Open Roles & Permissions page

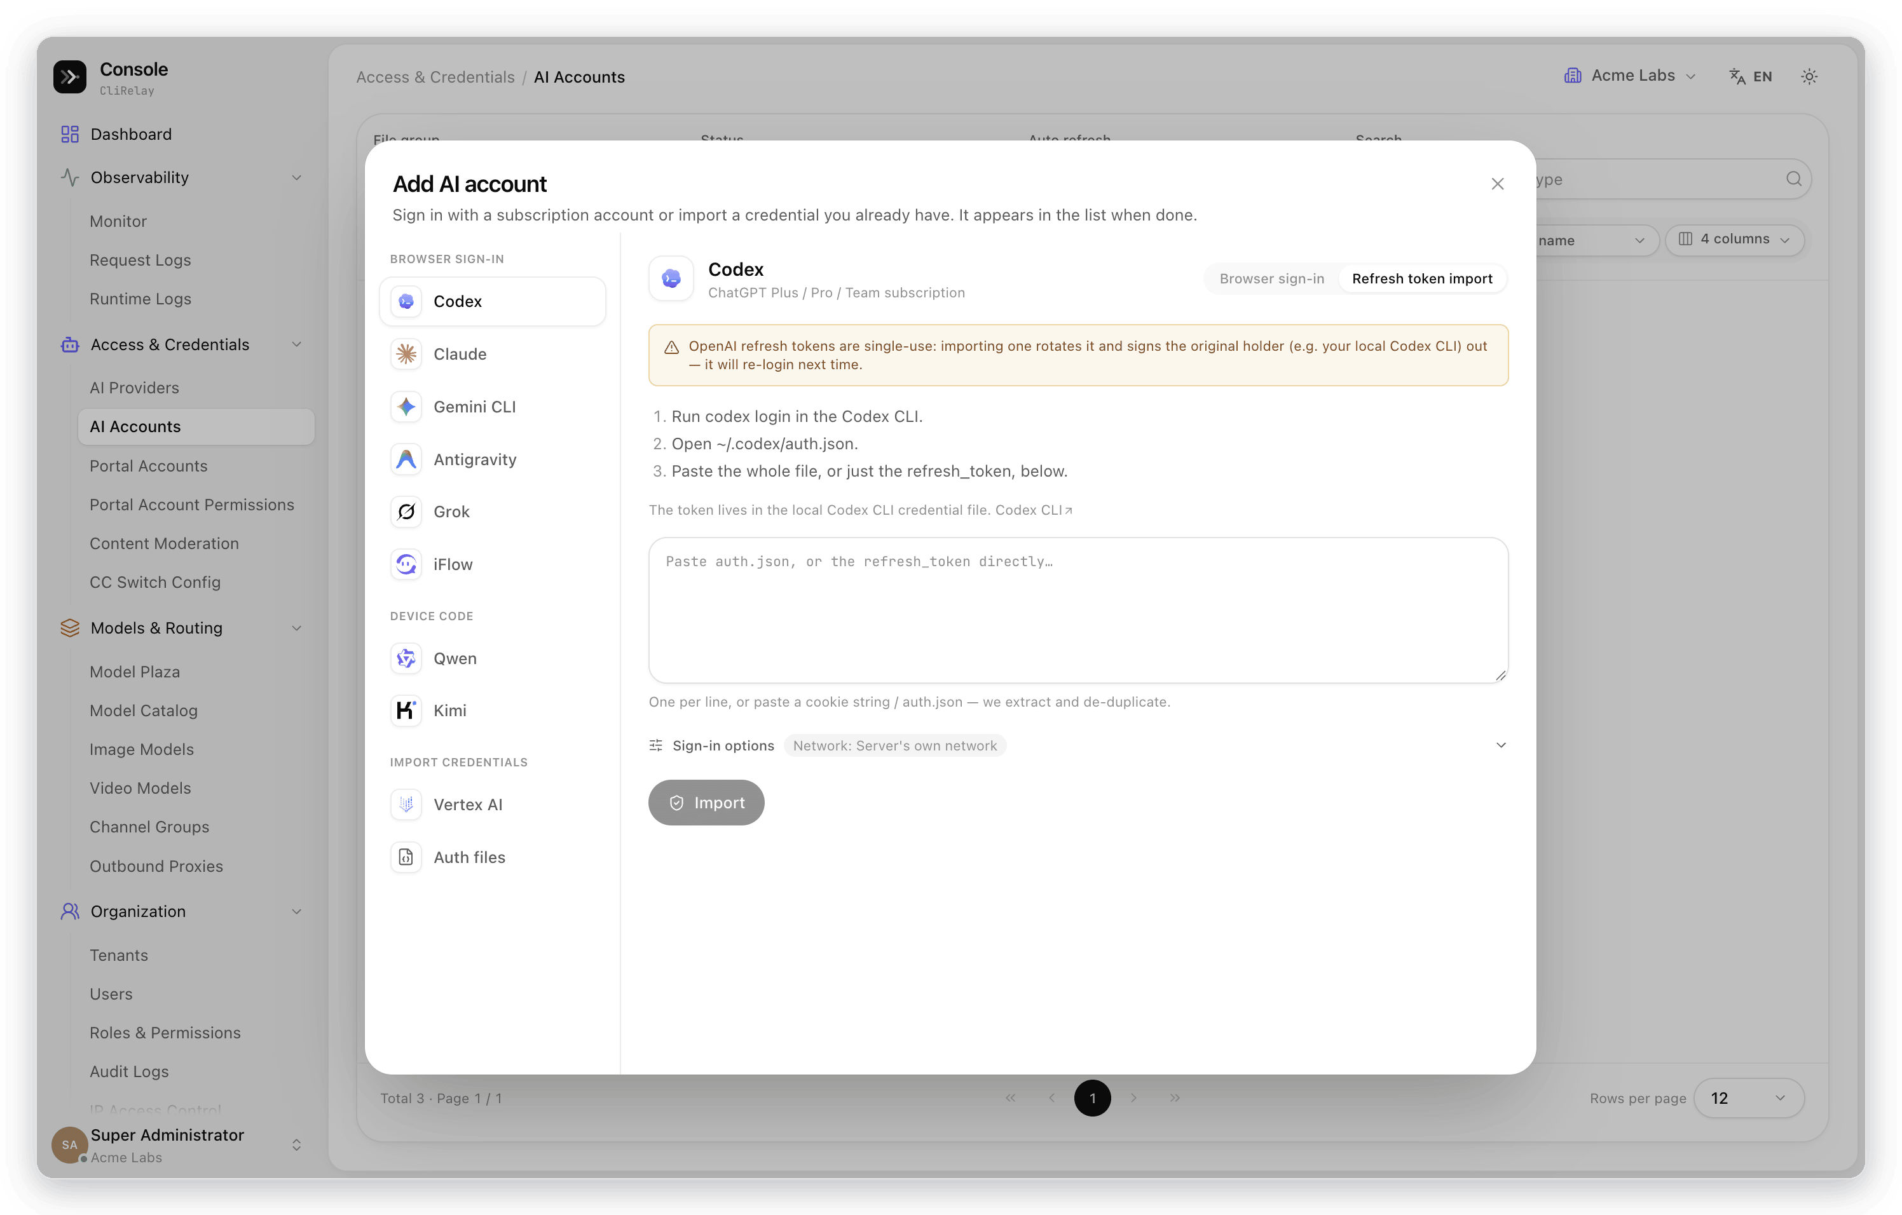pyautogui.click(x=165, y=1033)
